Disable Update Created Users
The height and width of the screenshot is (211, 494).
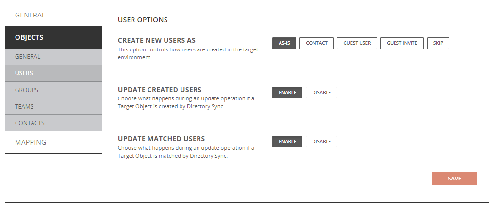(321, 93)
